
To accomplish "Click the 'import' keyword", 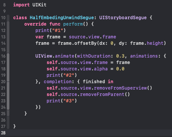I will point(21,5).
